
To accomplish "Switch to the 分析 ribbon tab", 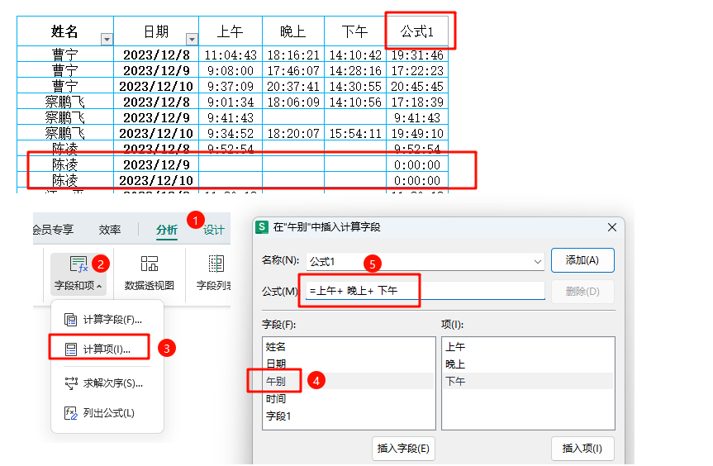I will coord(166,230).
